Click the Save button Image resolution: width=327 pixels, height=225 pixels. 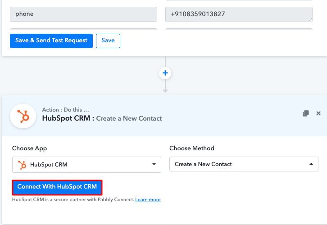point(108,41)
